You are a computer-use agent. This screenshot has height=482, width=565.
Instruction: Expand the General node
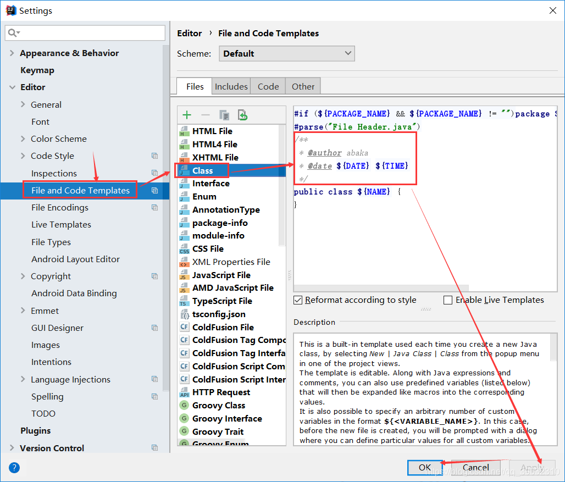point(23,104)
